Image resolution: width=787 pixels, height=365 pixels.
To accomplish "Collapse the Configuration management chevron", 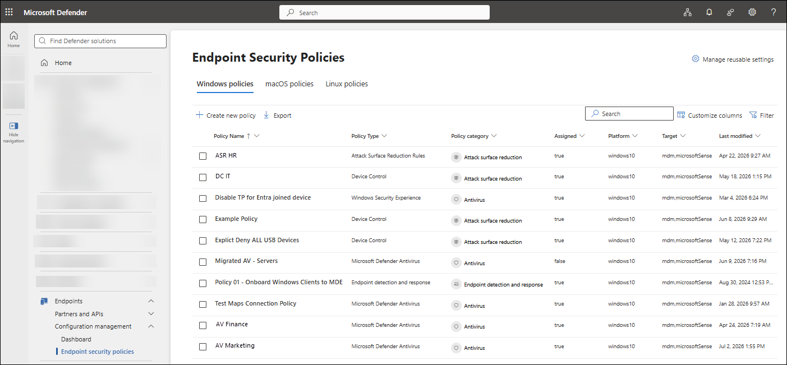I will pyautogui.click(x=150, y=326).
